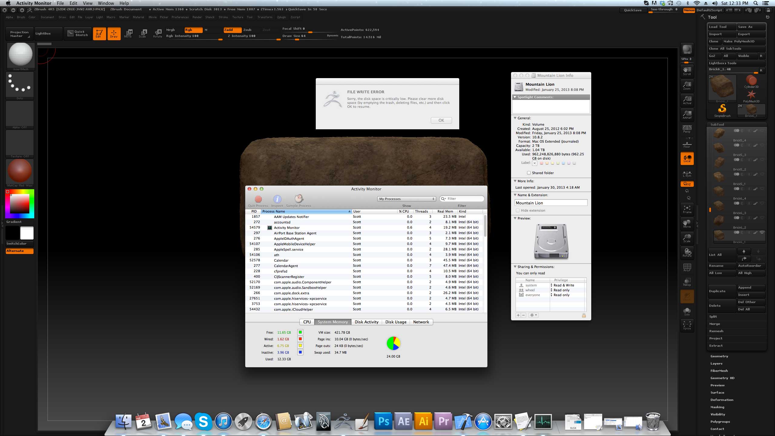Click Inspect in Activity Monitor toolbar
This screenshot has height=436, width=775.
pyautogui.click(x=277, y=201)
